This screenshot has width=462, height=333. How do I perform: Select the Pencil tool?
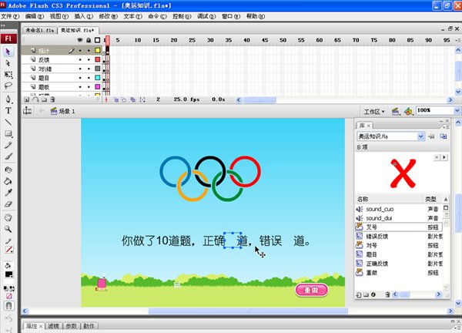coord(8,145)
